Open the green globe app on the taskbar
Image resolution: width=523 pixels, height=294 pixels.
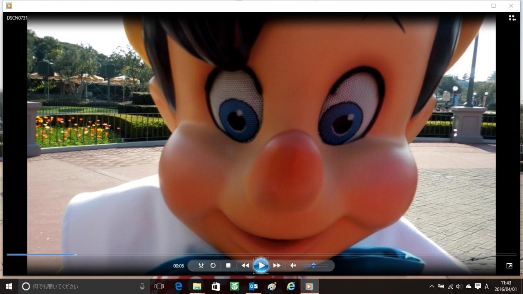[x=235, y=286]
